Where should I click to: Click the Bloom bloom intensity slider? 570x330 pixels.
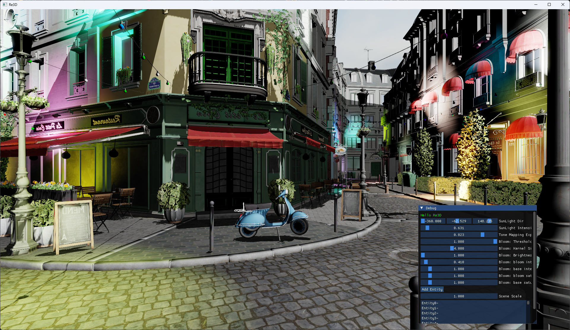459,262
